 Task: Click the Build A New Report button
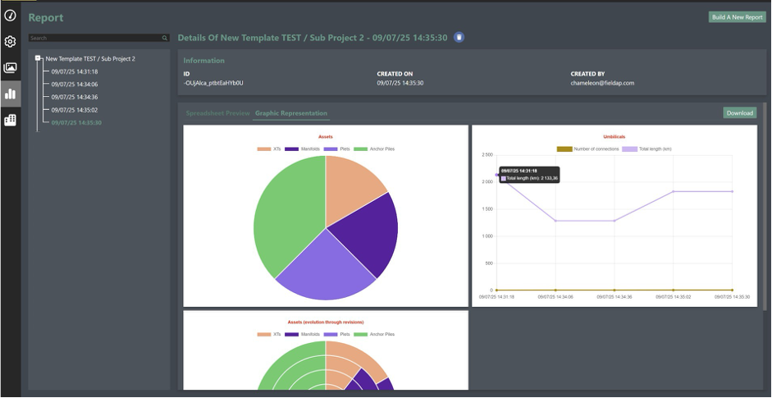(737, 16)
